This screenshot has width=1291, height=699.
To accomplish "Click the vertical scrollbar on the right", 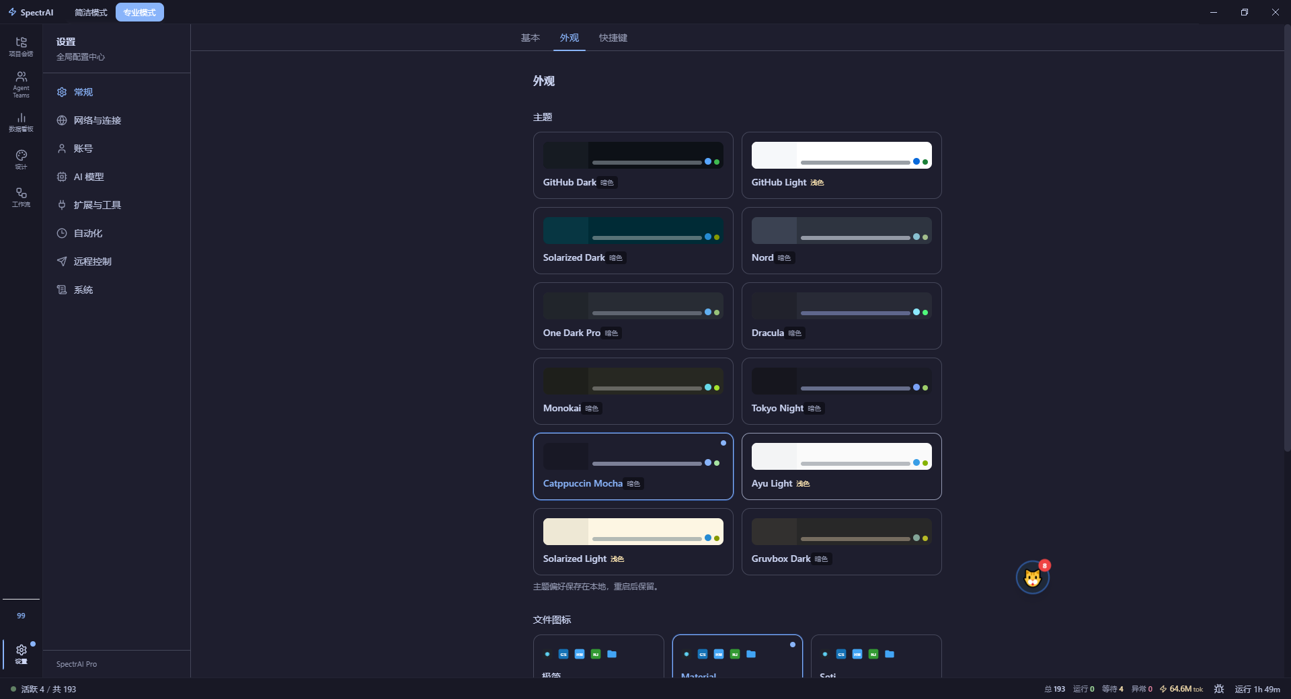I will 1287,238.
